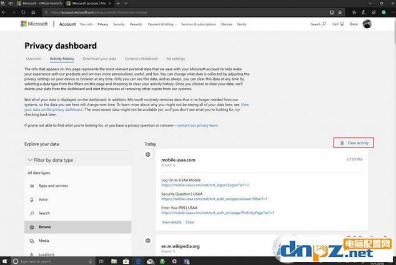The image size is (396, 265).
Task: Click globe icon beside en.m.wikipedia.org entry
Action: click(148, 241)
